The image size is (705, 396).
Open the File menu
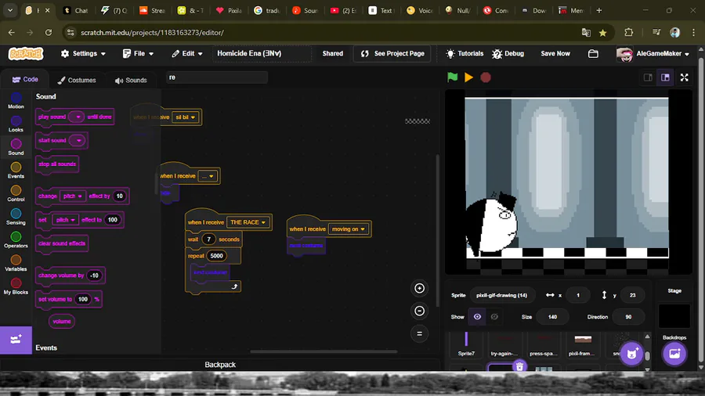(139, 53)
